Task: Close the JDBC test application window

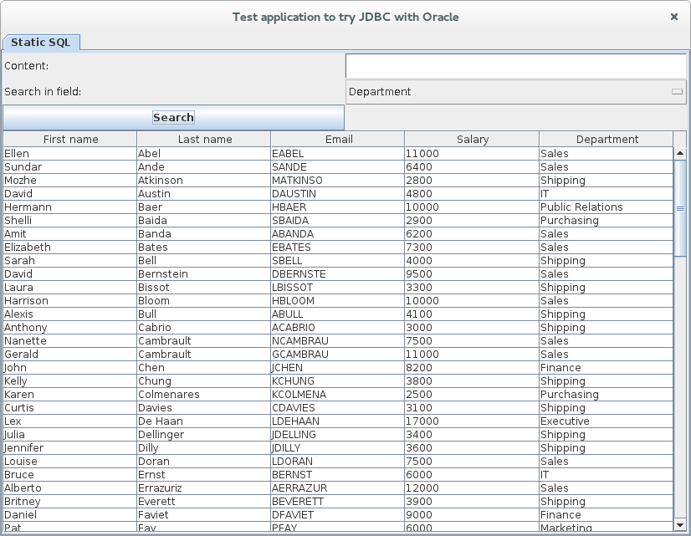Action: (x=674, y=17)
